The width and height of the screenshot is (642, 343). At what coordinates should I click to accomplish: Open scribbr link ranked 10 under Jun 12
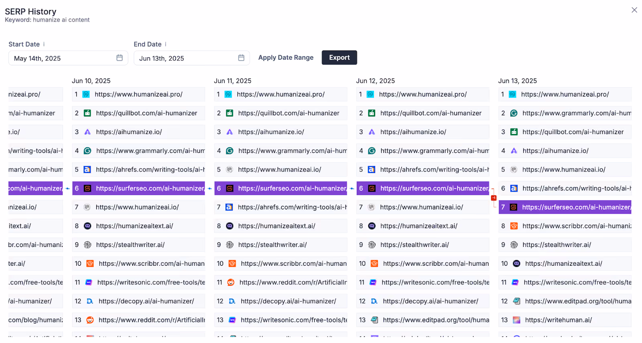tap(436, 264)
